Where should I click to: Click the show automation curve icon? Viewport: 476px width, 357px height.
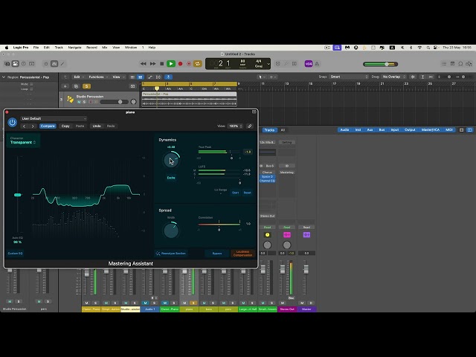[x=150, y=77]
